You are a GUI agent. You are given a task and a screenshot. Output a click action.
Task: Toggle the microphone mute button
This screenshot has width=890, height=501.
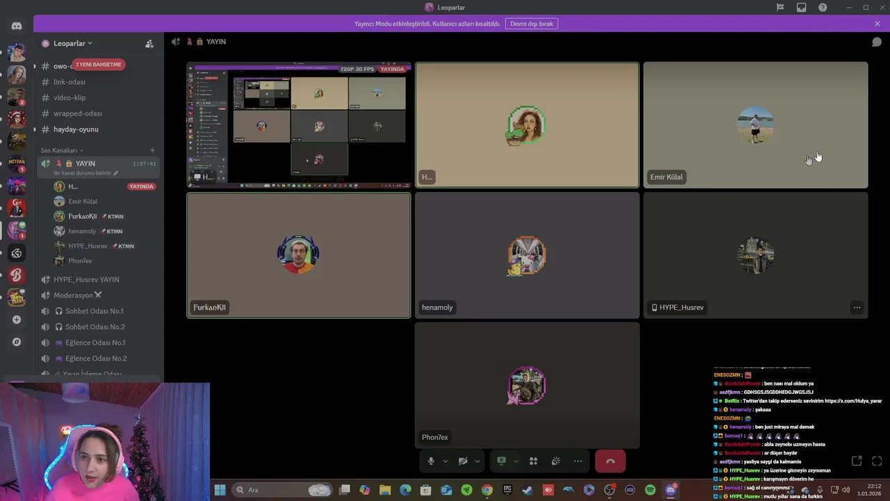point(431,461)
